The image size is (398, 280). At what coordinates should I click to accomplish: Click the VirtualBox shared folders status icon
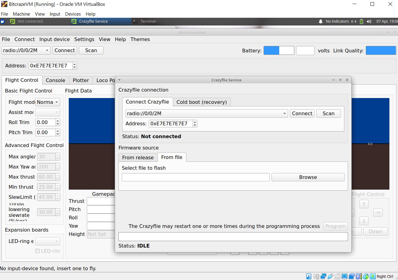coord(337,276)
